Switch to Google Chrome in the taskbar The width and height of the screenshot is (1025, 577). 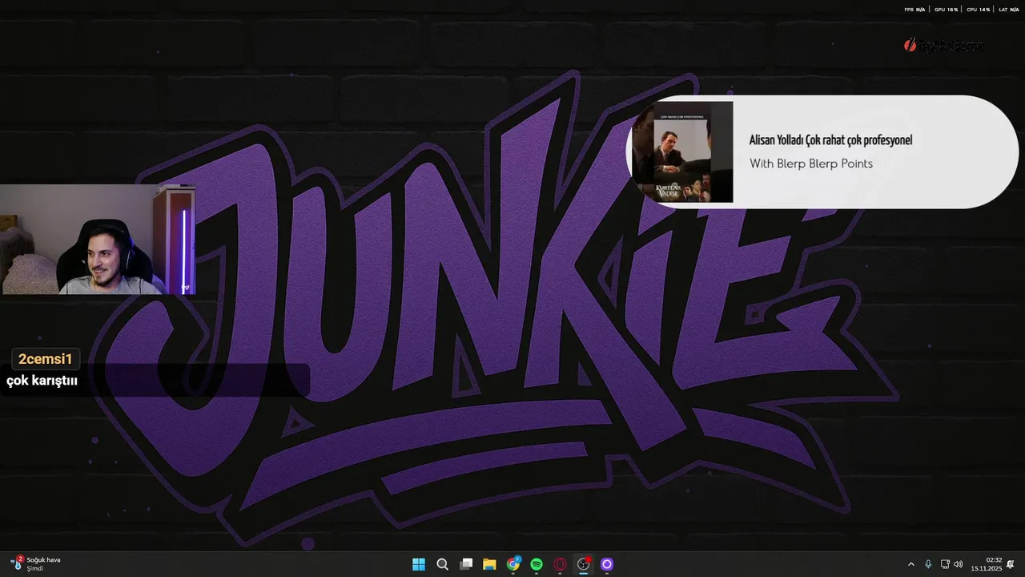pos(513,564)
